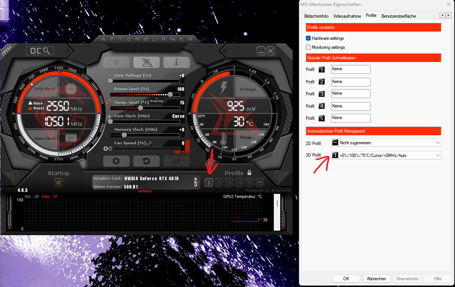Click the save profile floppy icon
Viewport: 455px width, 287px height.
pos(260,183)
